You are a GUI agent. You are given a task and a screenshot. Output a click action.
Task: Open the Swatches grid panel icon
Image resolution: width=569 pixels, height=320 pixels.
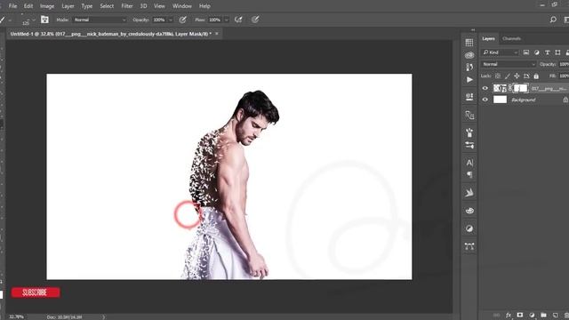[469, 43]
